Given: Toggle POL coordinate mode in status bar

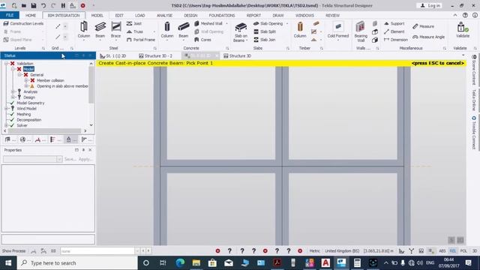Looking at the screenshot, I should pos(463,250).
